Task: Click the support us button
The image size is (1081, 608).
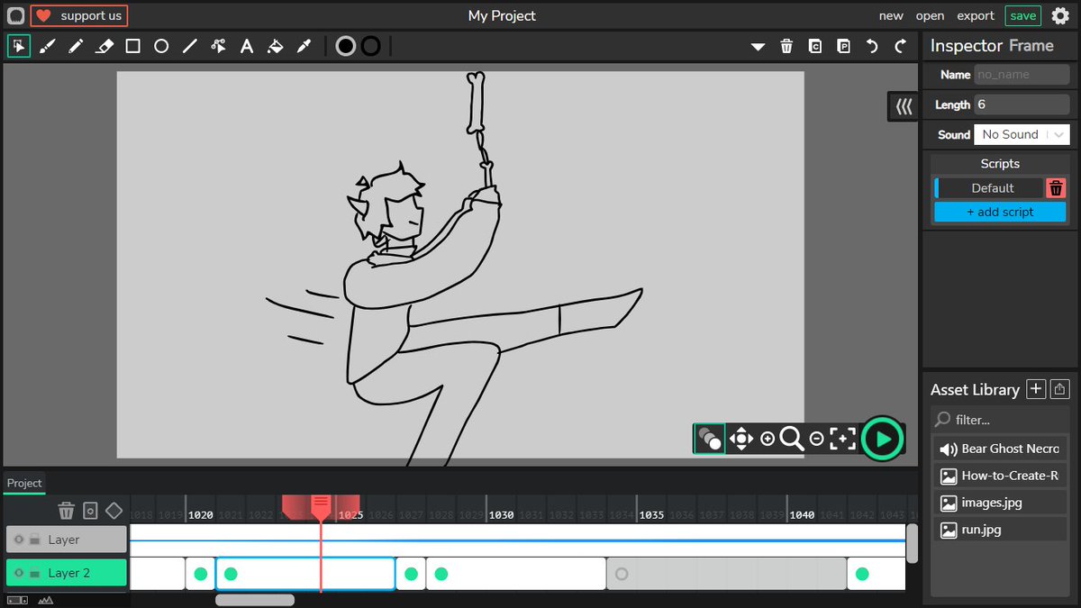Action: tap(79, 15)
